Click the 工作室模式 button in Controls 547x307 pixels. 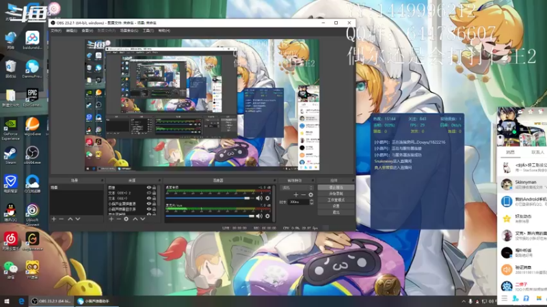tap(336, 200)
